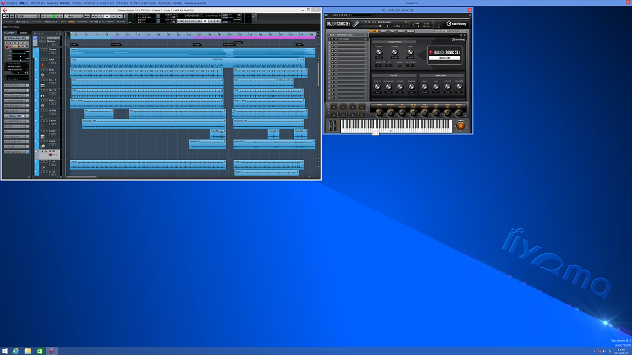Click the activate button at the HALion window's top-left
The width and height of the screenshot is (632, 355).
(x=326, y=15)
